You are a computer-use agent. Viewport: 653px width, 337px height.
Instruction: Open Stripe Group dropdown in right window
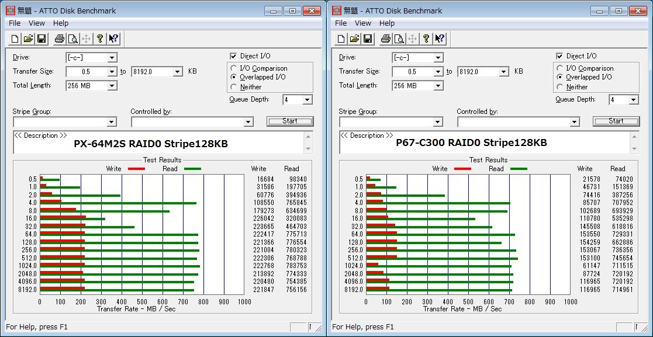438,122
